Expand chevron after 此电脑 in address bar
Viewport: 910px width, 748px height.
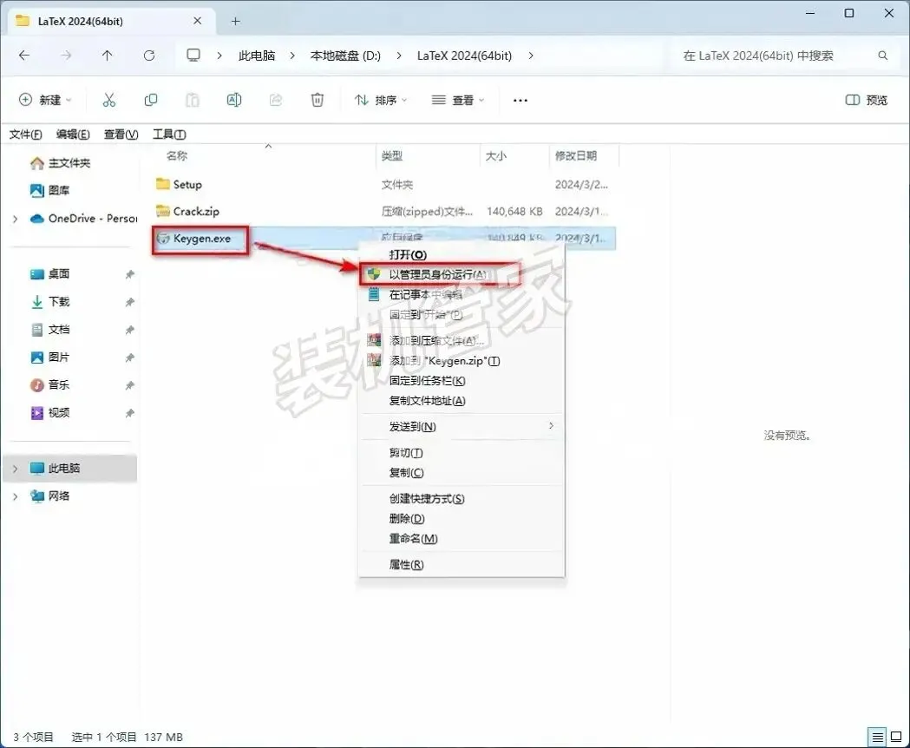[x=292, y=56]
